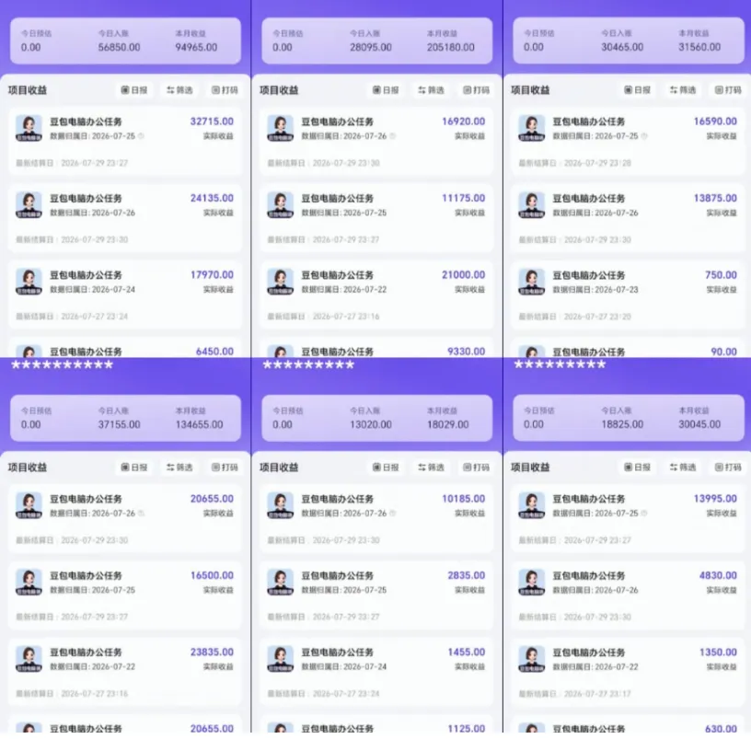Tap 打码 in the panel with 本月收益 134655.00
This screenshot has height=739, width=751.
pyautogui.click(x=225, y=468)
